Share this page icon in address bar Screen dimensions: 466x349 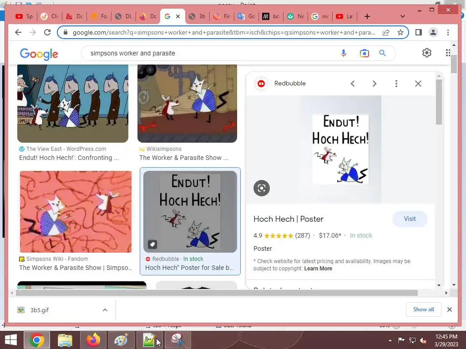386,32
